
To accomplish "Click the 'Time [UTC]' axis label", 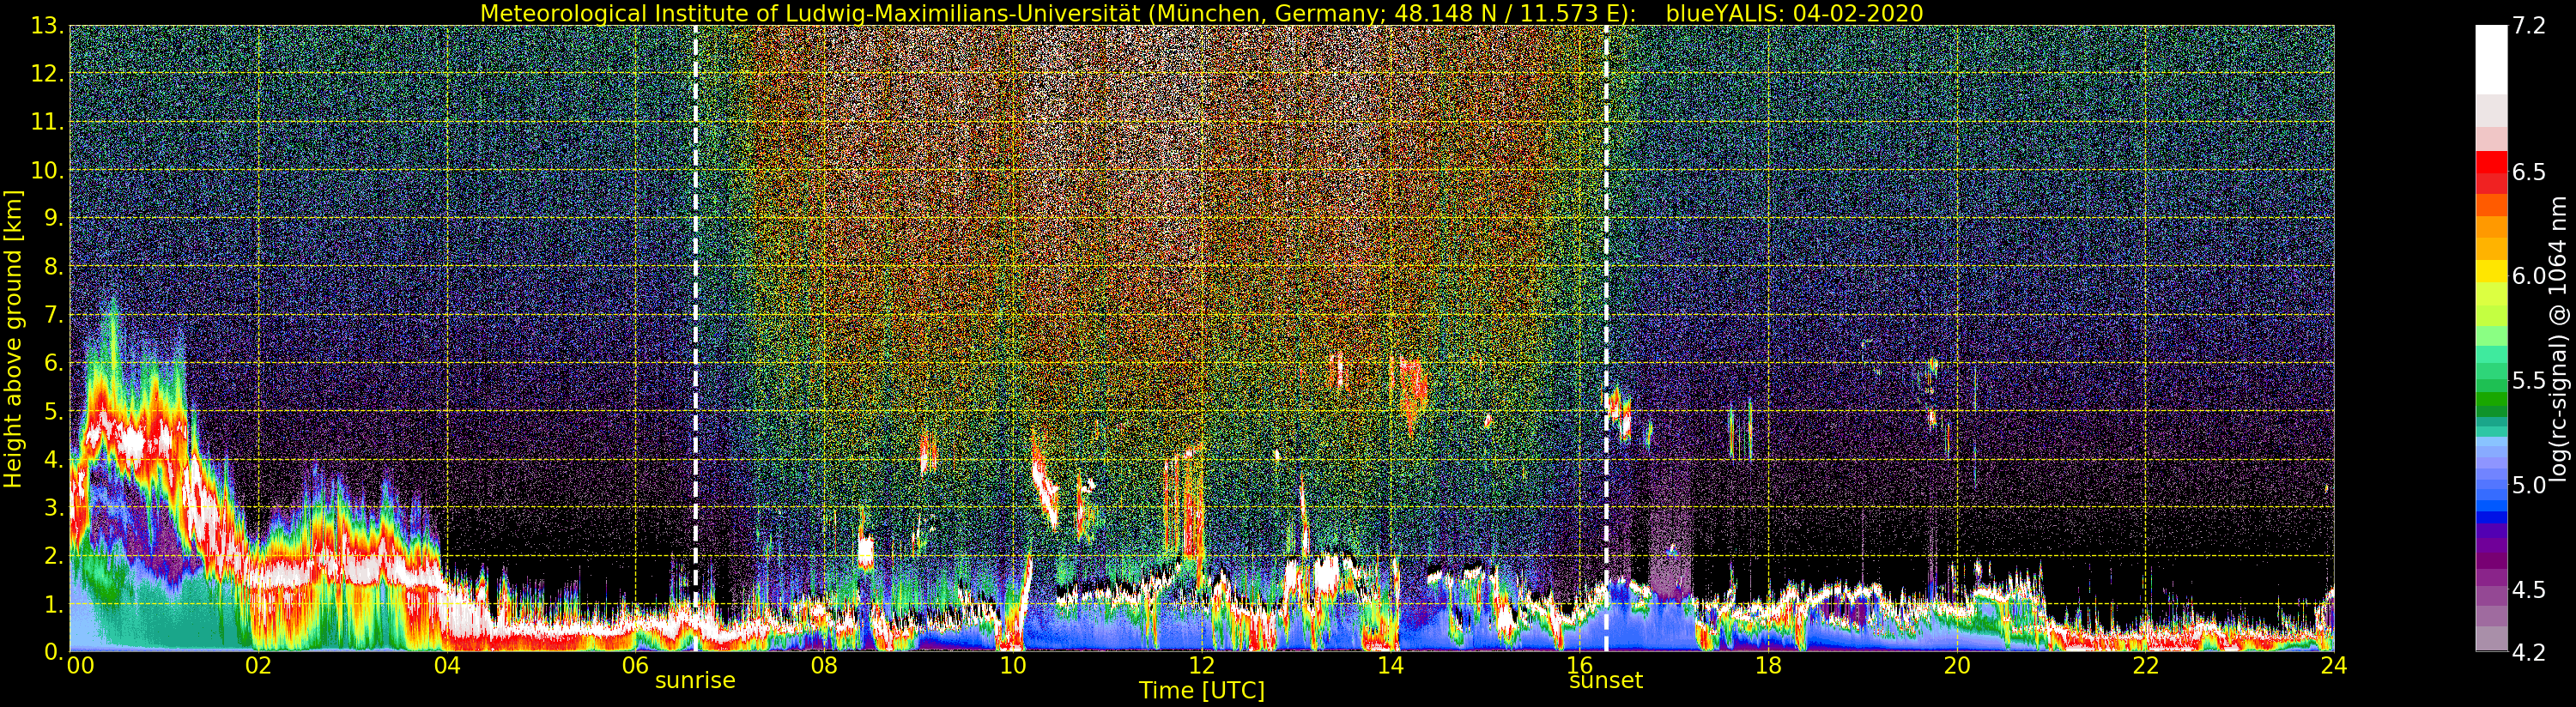I will 1202,690.
